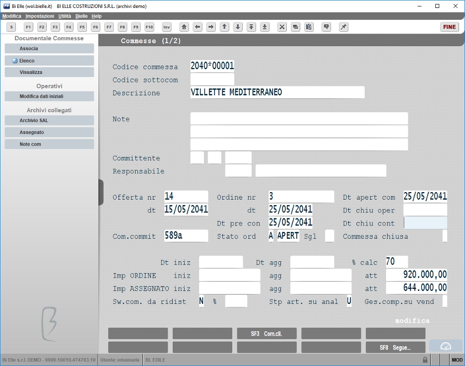Click the pushpin icon in toolbar
This screenshot has width=465, height=366.
click(x=343, y=27)
